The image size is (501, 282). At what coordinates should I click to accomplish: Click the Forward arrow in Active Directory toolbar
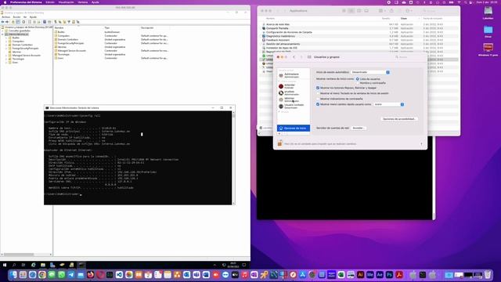[7, 22]
